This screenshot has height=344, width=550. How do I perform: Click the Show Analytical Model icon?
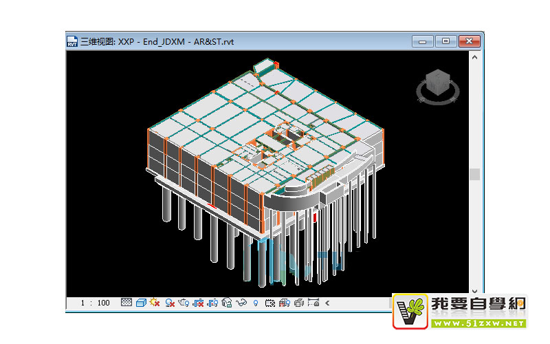point(285,303)
